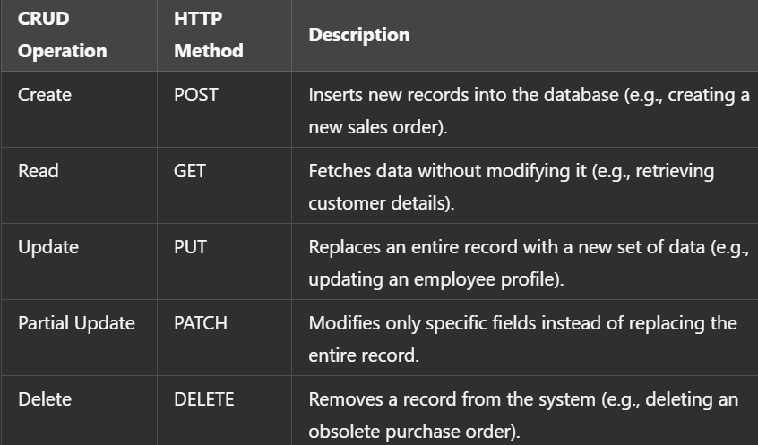Click the Read operation cell
This screenshot has height=445, width=758.
coord(38,171)
